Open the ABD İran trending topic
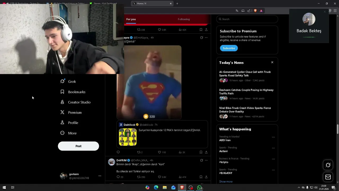 (225, 140)
